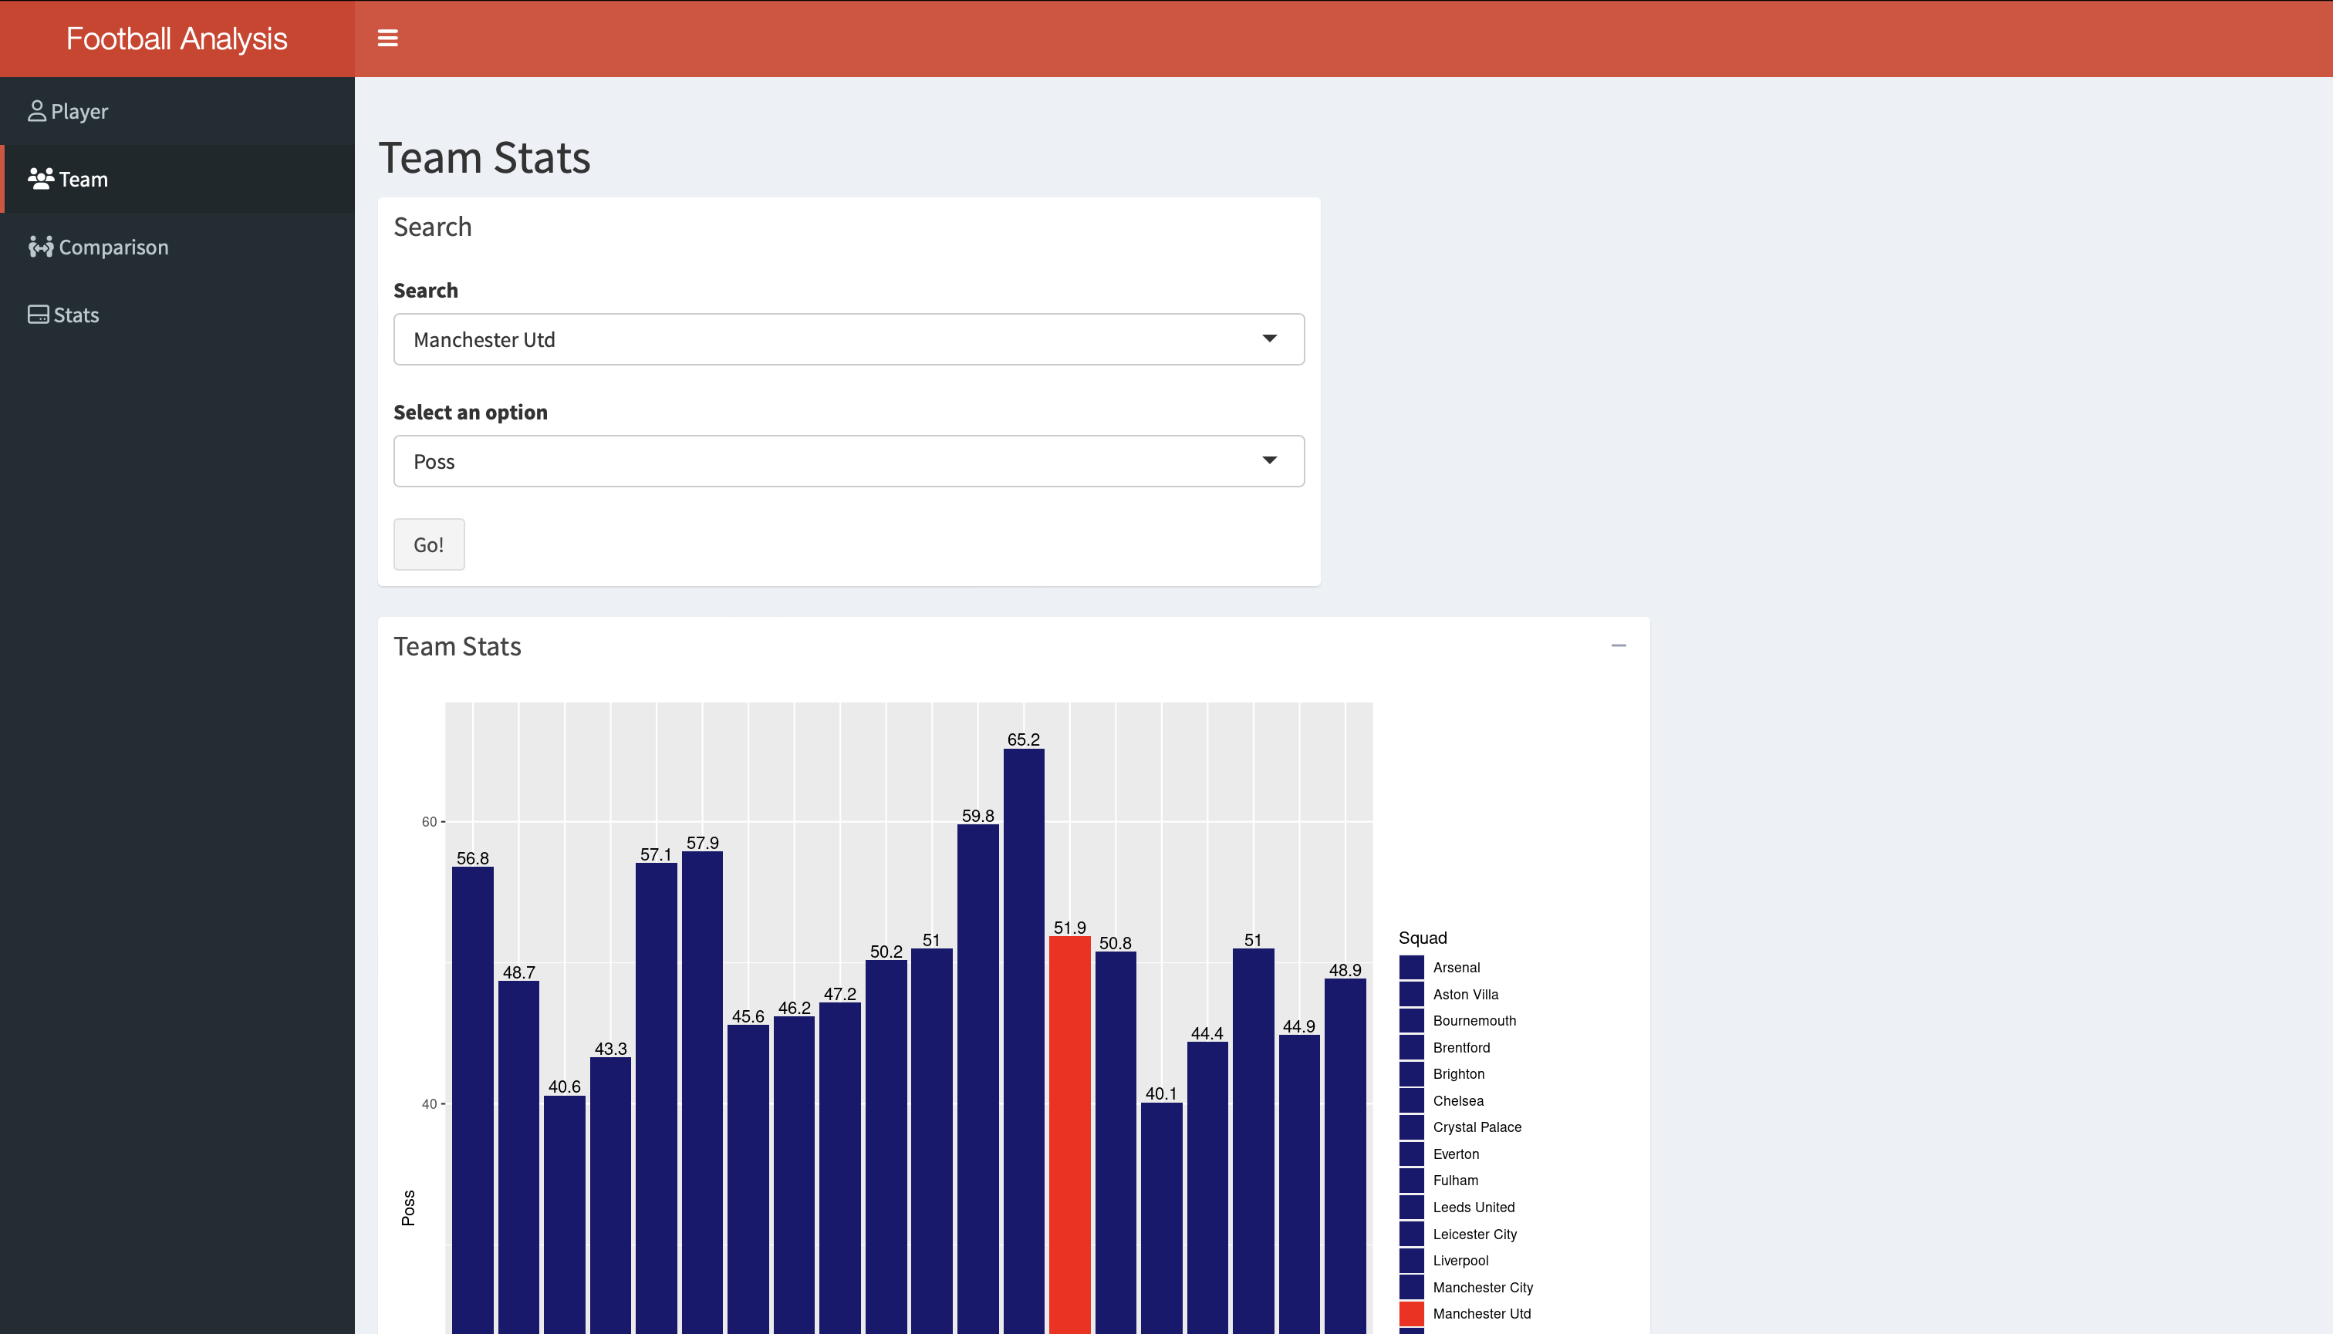The width and height of the screenshot is (2333, 1334).
Task: Open the Stats menu item
Action: [76, 315]
